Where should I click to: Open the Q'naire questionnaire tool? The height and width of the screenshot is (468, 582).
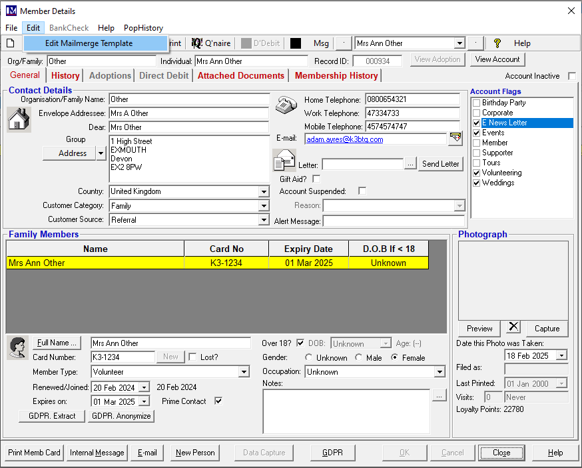211,43
